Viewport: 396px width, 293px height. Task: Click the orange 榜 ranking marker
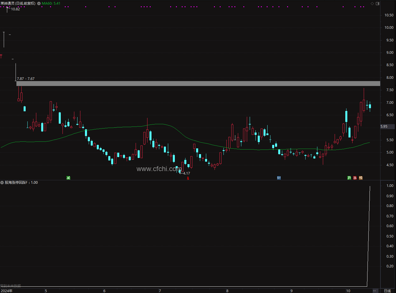(361, 178)
